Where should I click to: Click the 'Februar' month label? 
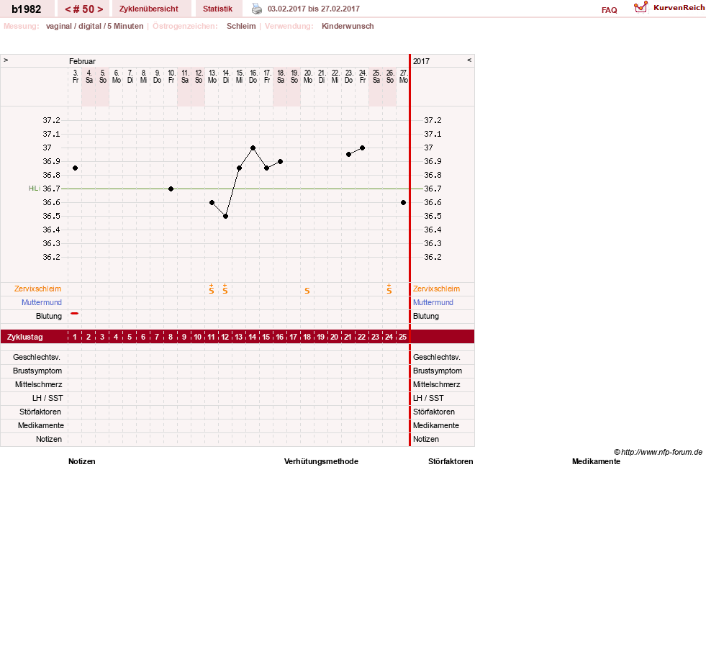point(82,61)
